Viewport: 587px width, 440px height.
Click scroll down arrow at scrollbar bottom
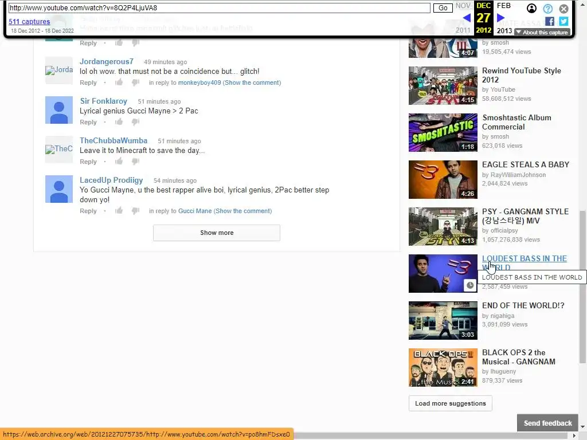click(x=582, y=427)
